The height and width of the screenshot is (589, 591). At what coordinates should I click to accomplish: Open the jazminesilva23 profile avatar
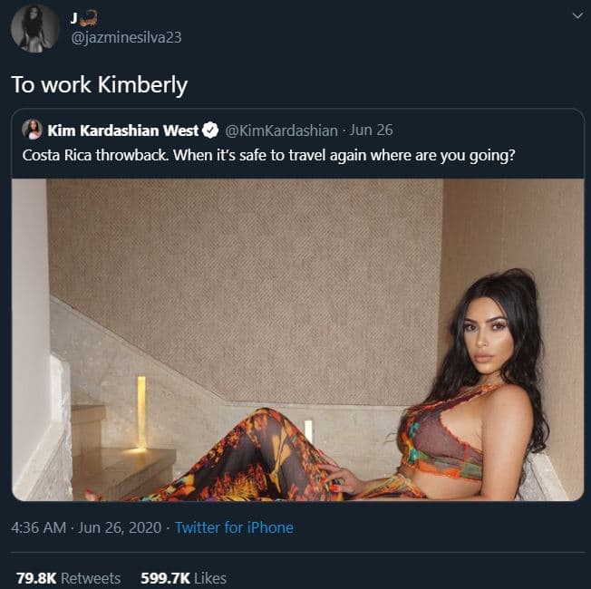click(x=34, y=28)
